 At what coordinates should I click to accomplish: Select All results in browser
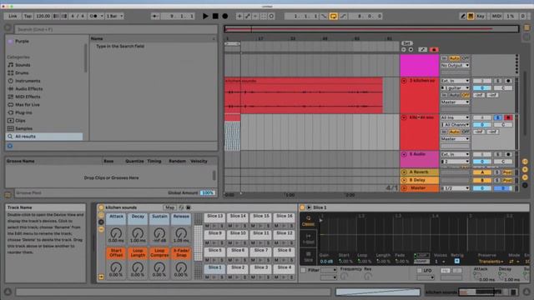click(x=44, y=137)
